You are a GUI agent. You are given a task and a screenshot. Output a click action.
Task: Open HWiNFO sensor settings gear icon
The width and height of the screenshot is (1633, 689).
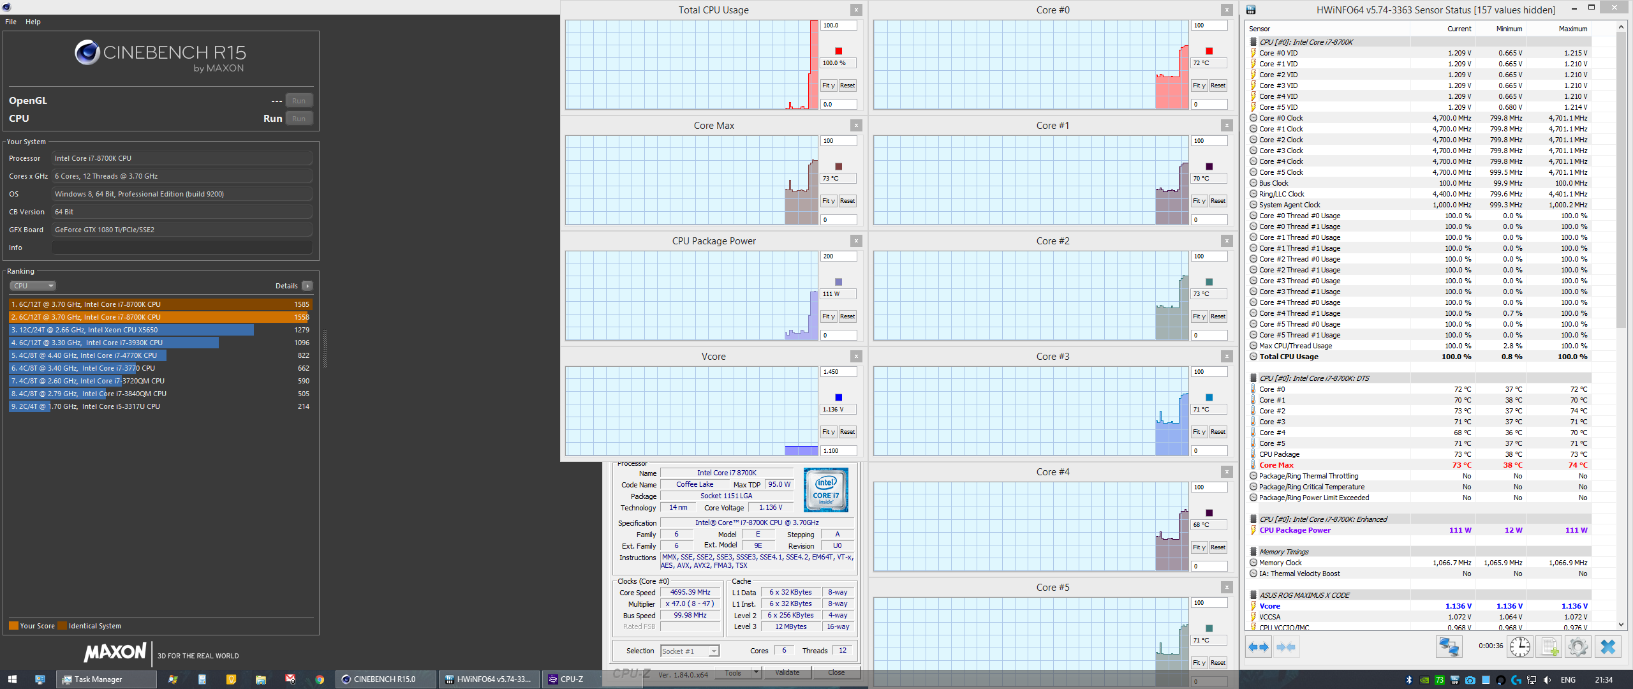pos(1578,647)
